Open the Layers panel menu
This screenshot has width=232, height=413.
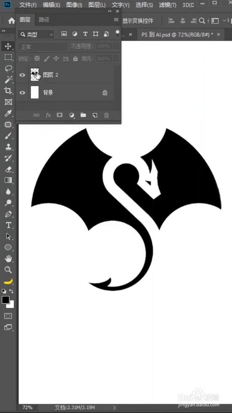coord(116,20)
